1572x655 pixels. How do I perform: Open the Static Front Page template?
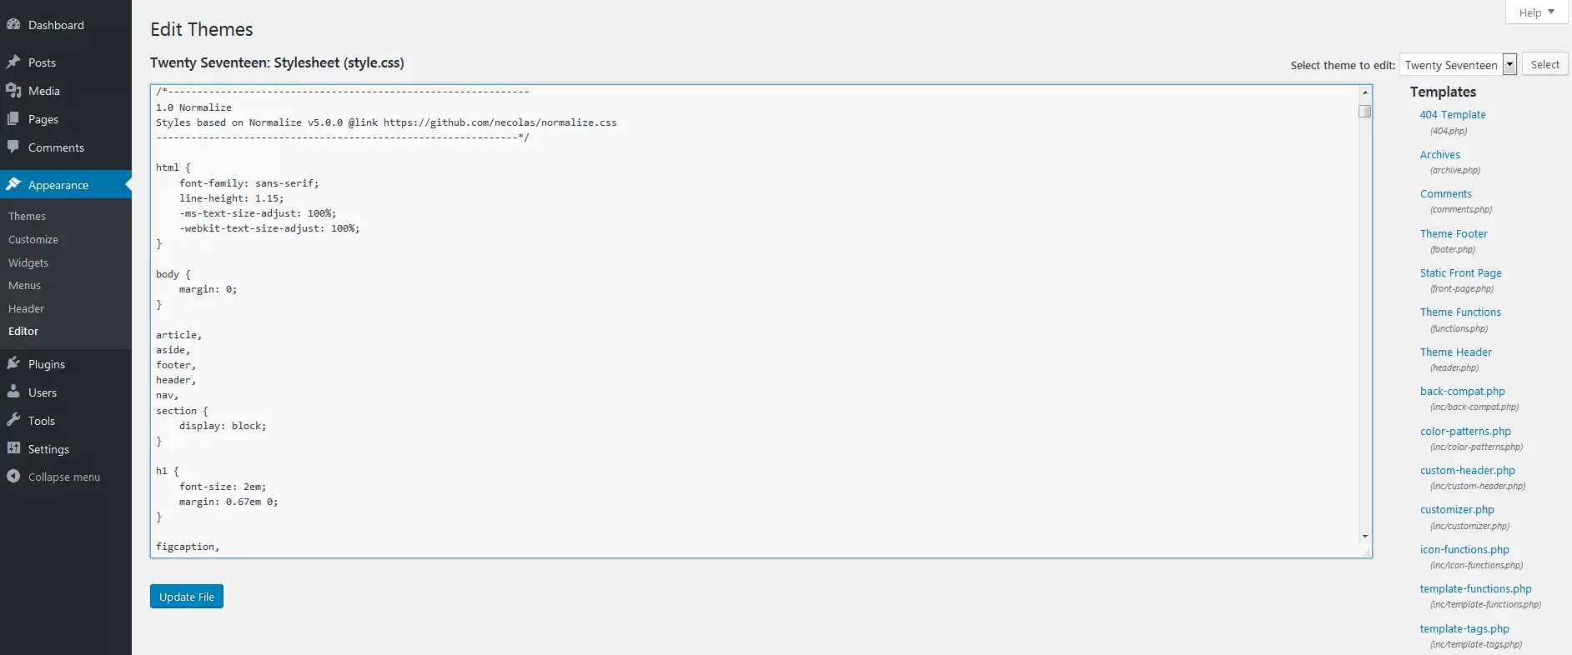click(1461, 273)
